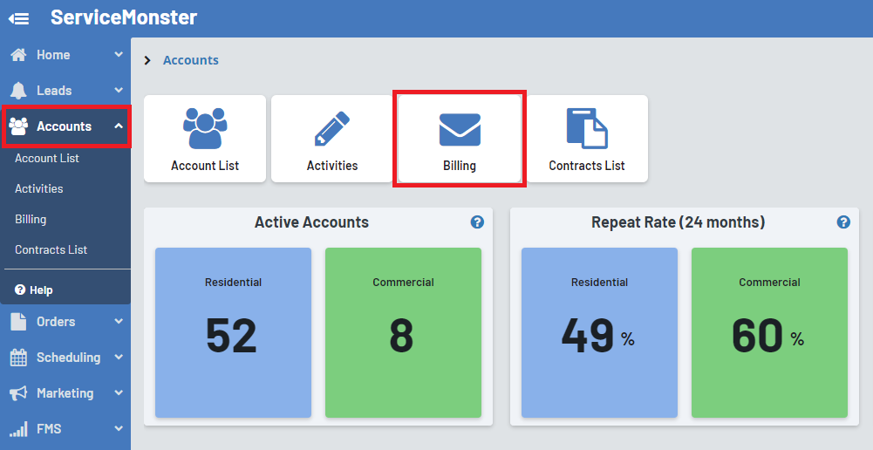Expand the Leads menu chevron
Screen dimensions: 873x450
[x=119, y=91]
